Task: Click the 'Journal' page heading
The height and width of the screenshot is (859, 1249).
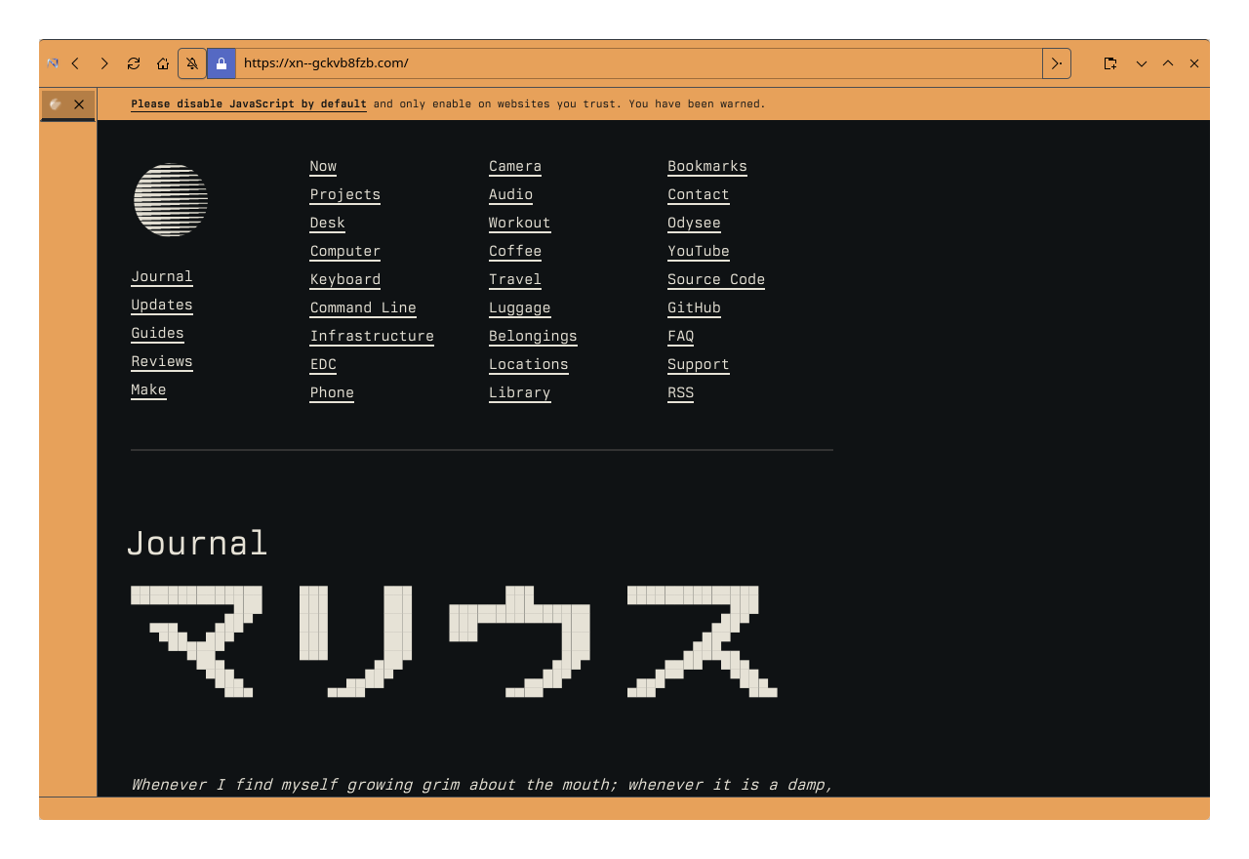Action: 197,543
